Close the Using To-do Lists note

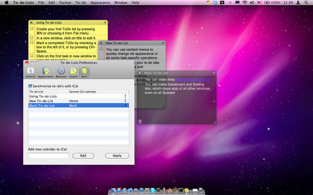[x=31, y=23]
